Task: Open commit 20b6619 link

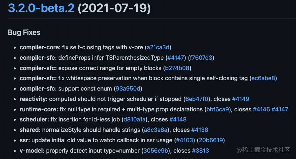Action: 211,140
